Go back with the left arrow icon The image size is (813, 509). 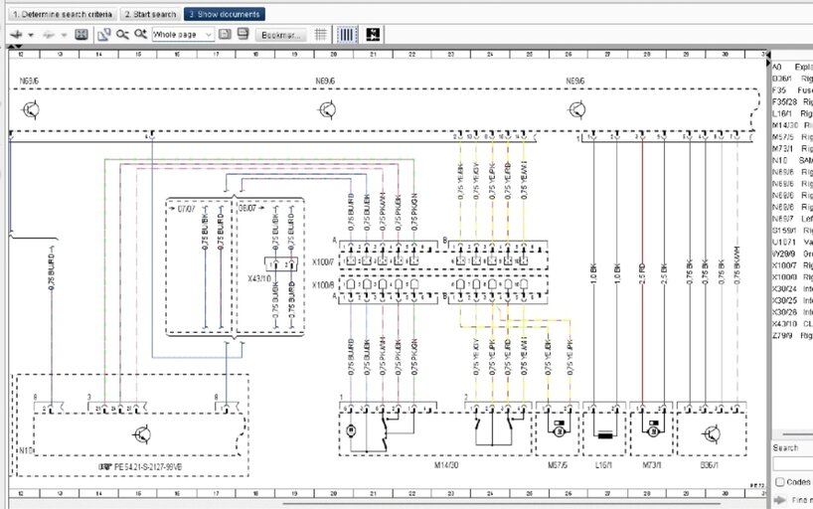(x=16, y=35)
